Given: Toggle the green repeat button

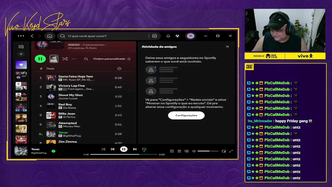Looking at the screenshot, I should (144, 149).
